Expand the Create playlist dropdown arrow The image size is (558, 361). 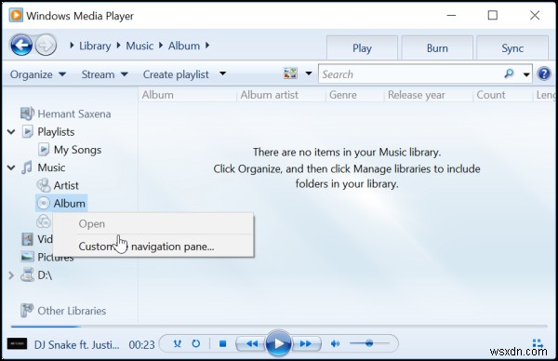pos(223,74)
